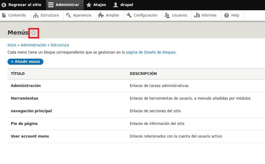Add Menús page to shortcuts with star
Image resolution: width=265 pixels, height=164 pixels.
click(33, 32)
